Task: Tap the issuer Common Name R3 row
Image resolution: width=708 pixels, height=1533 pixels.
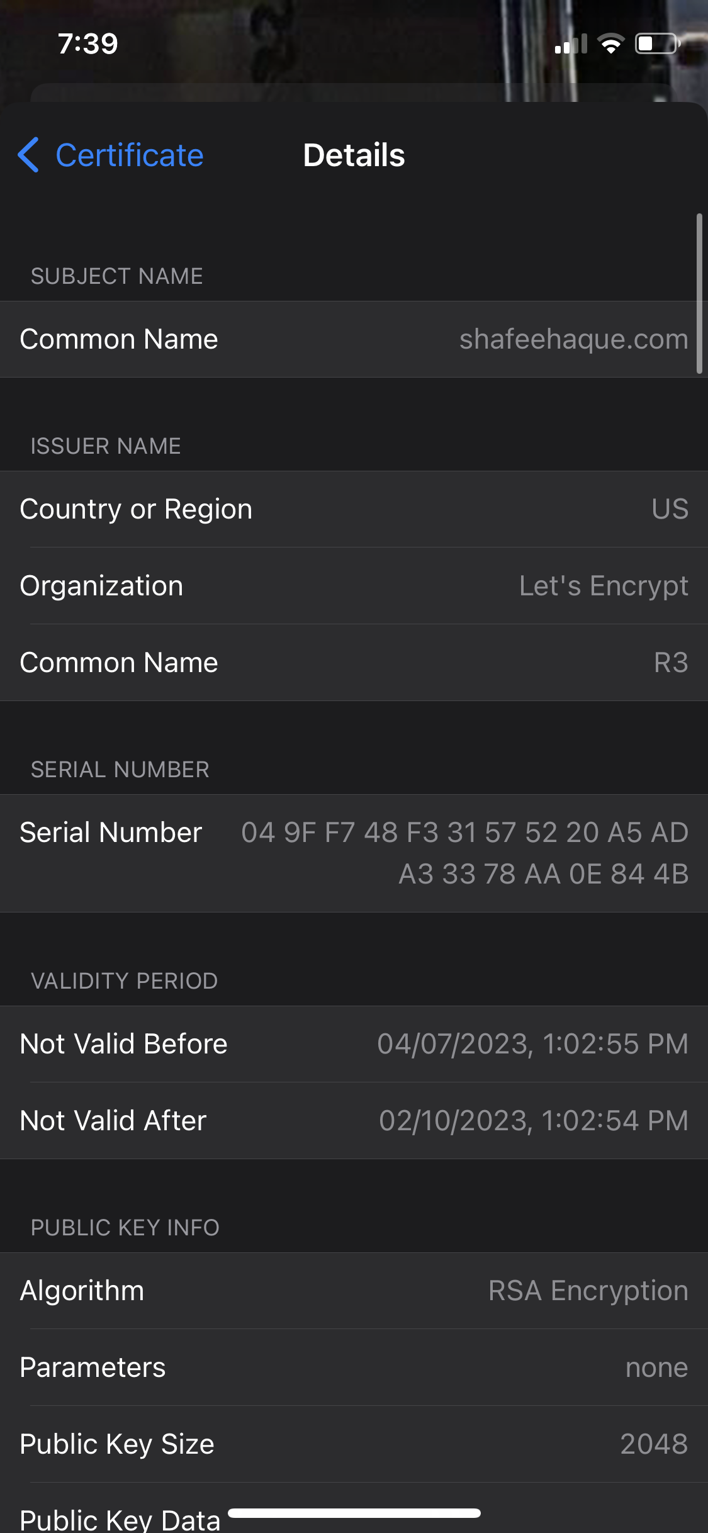Action: pyautogui.click(x=354, y=663)
